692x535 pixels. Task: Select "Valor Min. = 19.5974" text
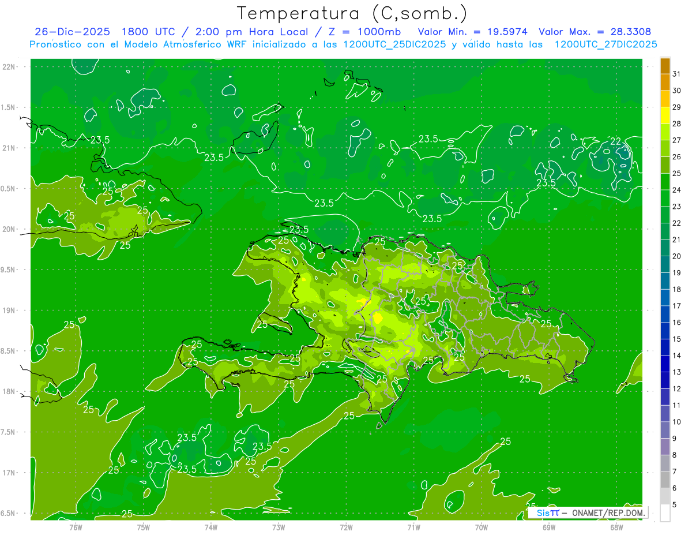pyautogui.click(x=472, y=32)
